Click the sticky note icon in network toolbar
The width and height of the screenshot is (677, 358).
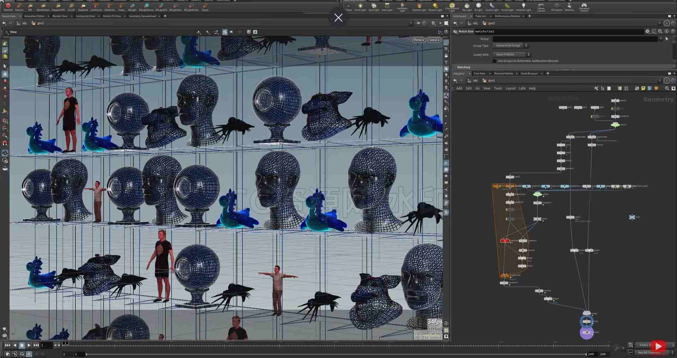tap(644, 88)
